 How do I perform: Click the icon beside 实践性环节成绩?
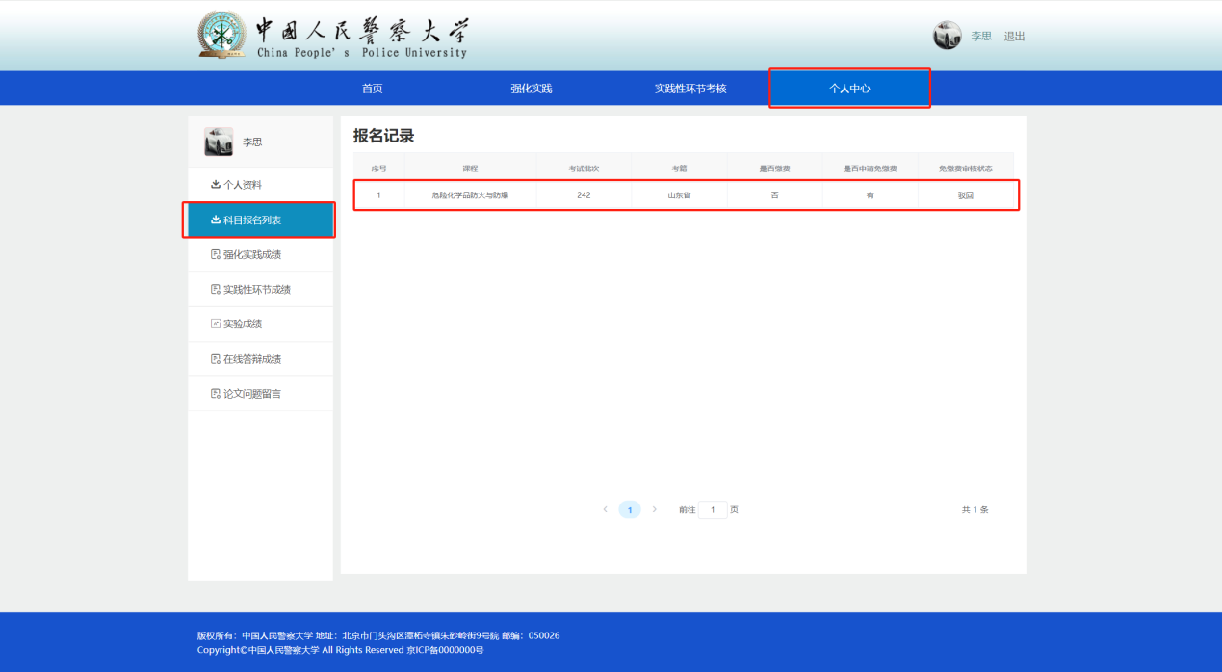(216, 290)
